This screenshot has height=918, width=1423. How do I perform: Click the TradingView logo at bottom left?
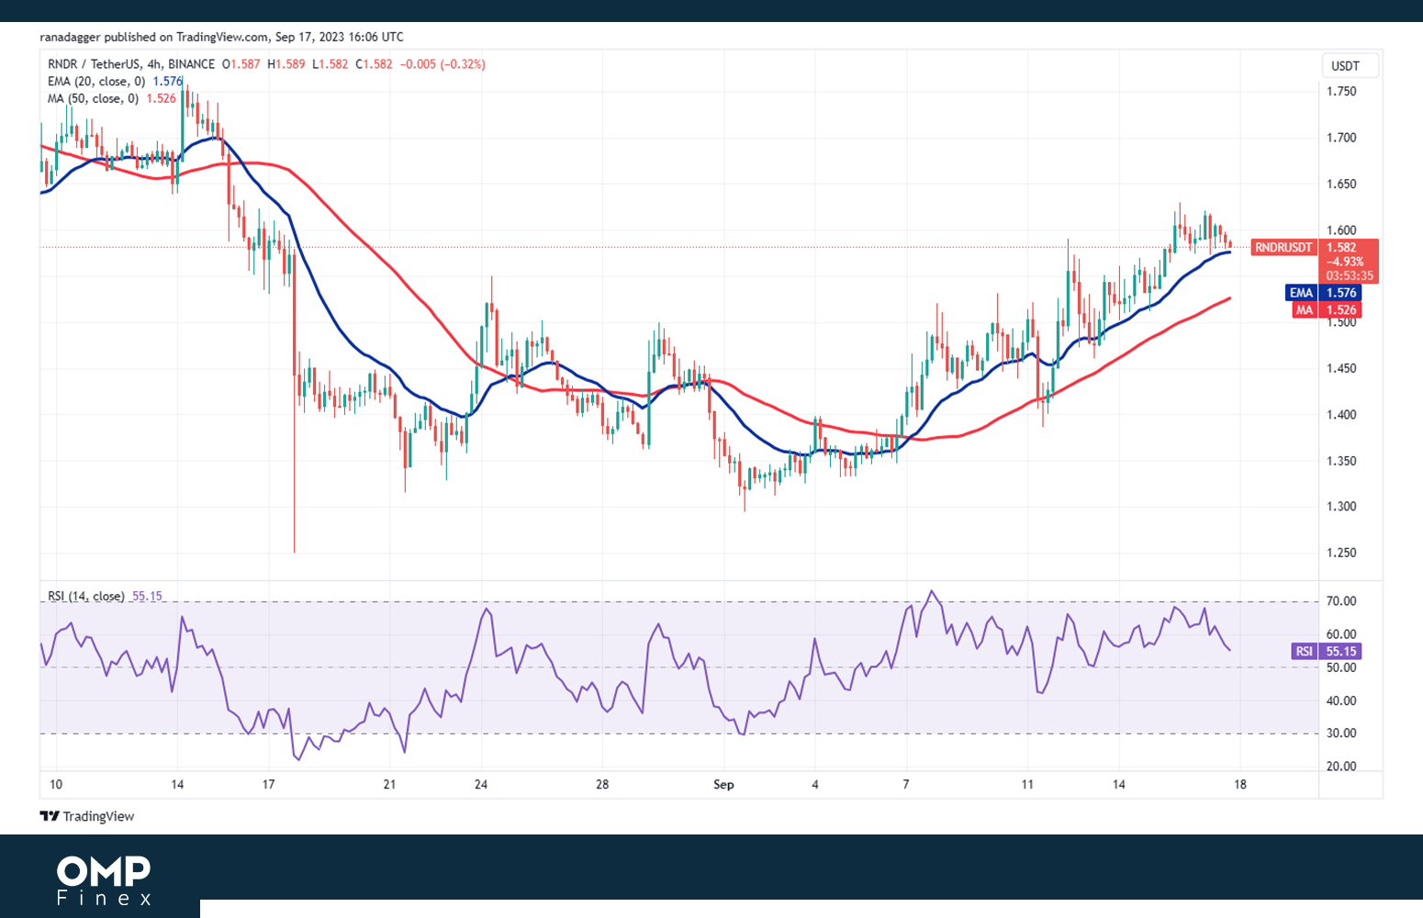[x=87, y=816]
